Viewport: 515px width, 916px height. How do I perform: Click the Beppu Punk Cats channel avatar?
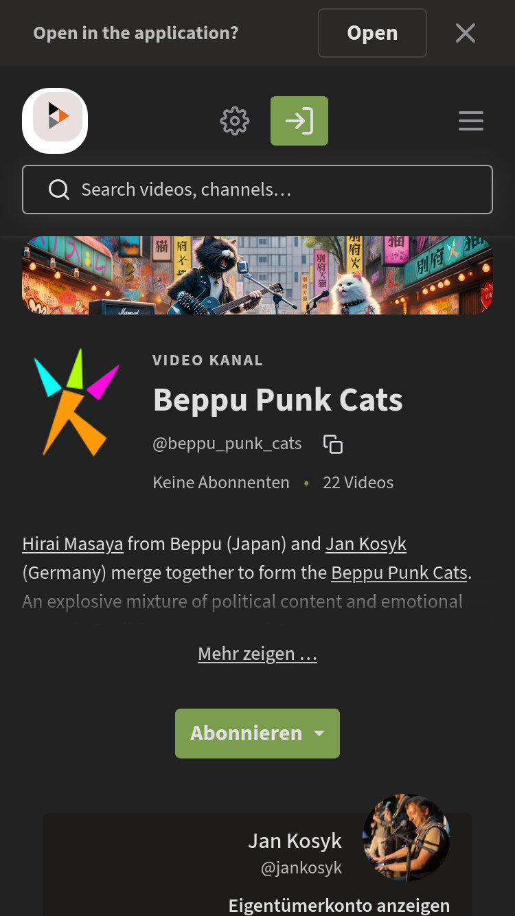tap(77, 402)
